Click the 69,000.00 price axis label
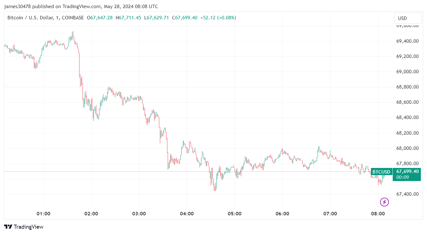Screen dimensions: 427x234 coord(407,72)
